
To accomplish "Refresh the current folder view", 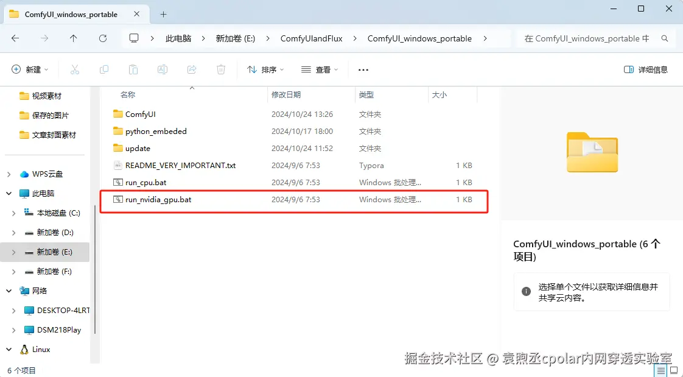I will pyautogui.click(x=103, y=38).
